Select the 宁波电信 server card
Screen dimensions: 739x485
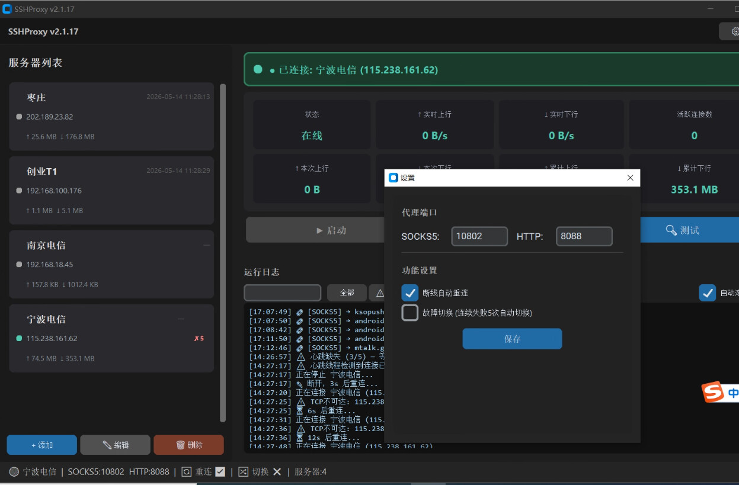pos(111,338)
